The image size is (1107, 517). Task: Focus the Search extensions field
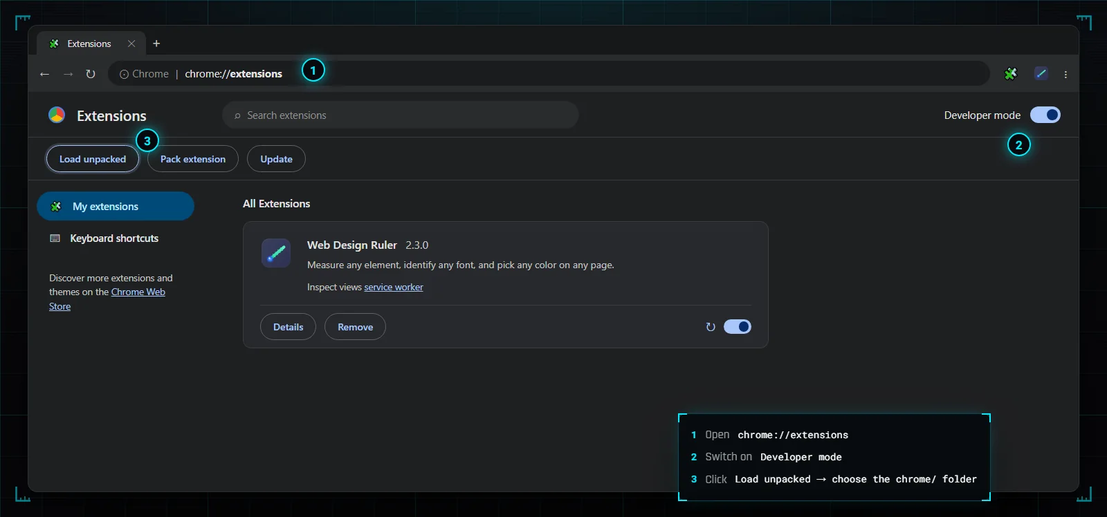(x=401, y=115)
